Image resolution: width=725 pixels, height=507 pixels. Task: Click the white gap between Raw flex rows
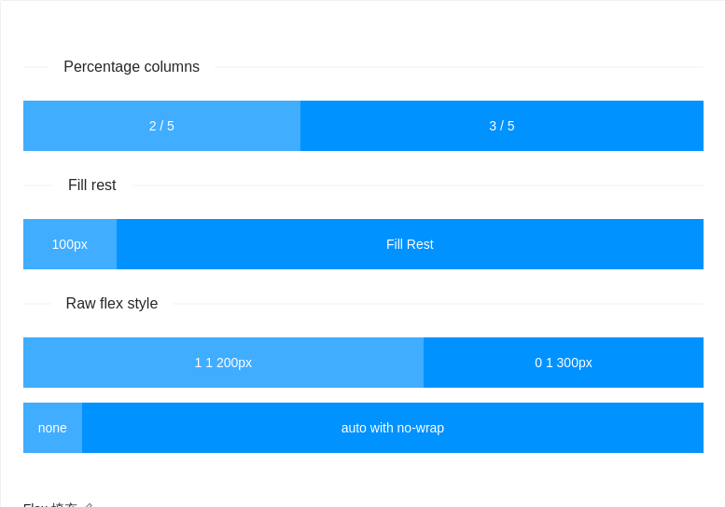tap(363, 395)
